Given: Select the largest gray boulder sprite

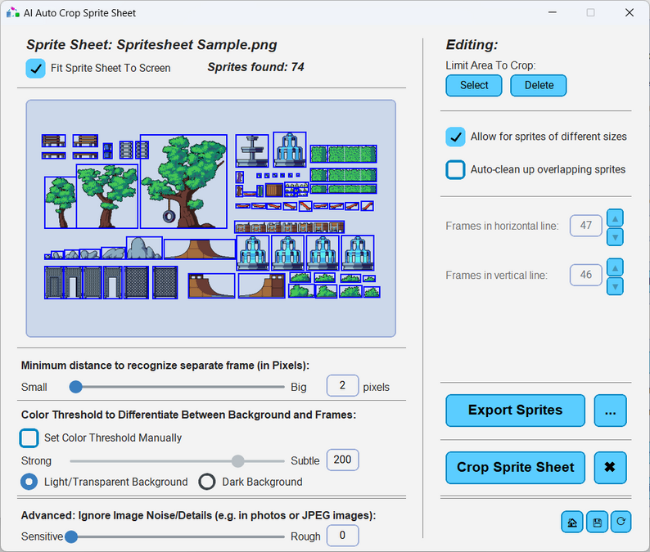Looking at the screenshot, I should [144, 248].
